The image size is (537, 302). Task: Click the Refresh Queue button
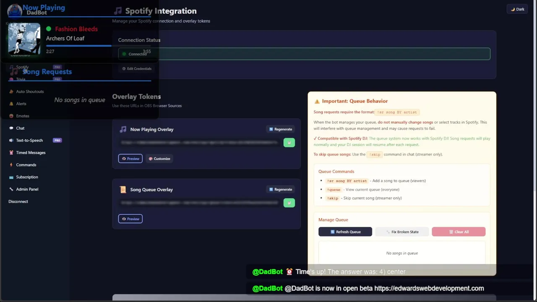[345, 232]
